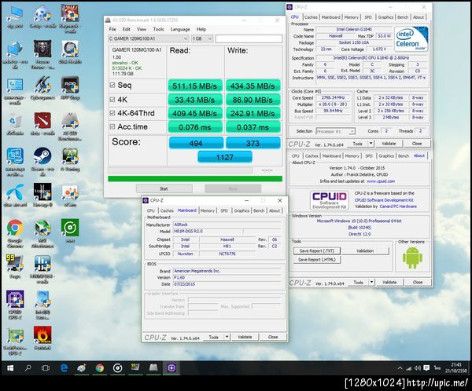Uncheck the 4K benchmark checkbox
472x391 pixels.
point(112,99)
